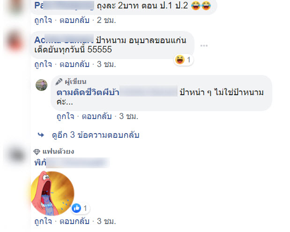290x232 pixels.
Task: Reply to the 2 baht per bag comment
Action: pos(74,20)
